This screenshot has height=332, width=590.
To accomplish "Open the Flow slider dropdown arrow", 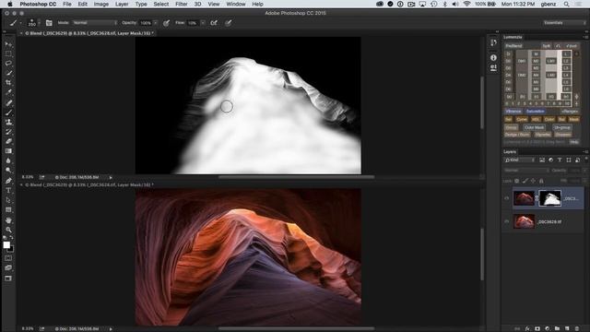I will 203,23.
